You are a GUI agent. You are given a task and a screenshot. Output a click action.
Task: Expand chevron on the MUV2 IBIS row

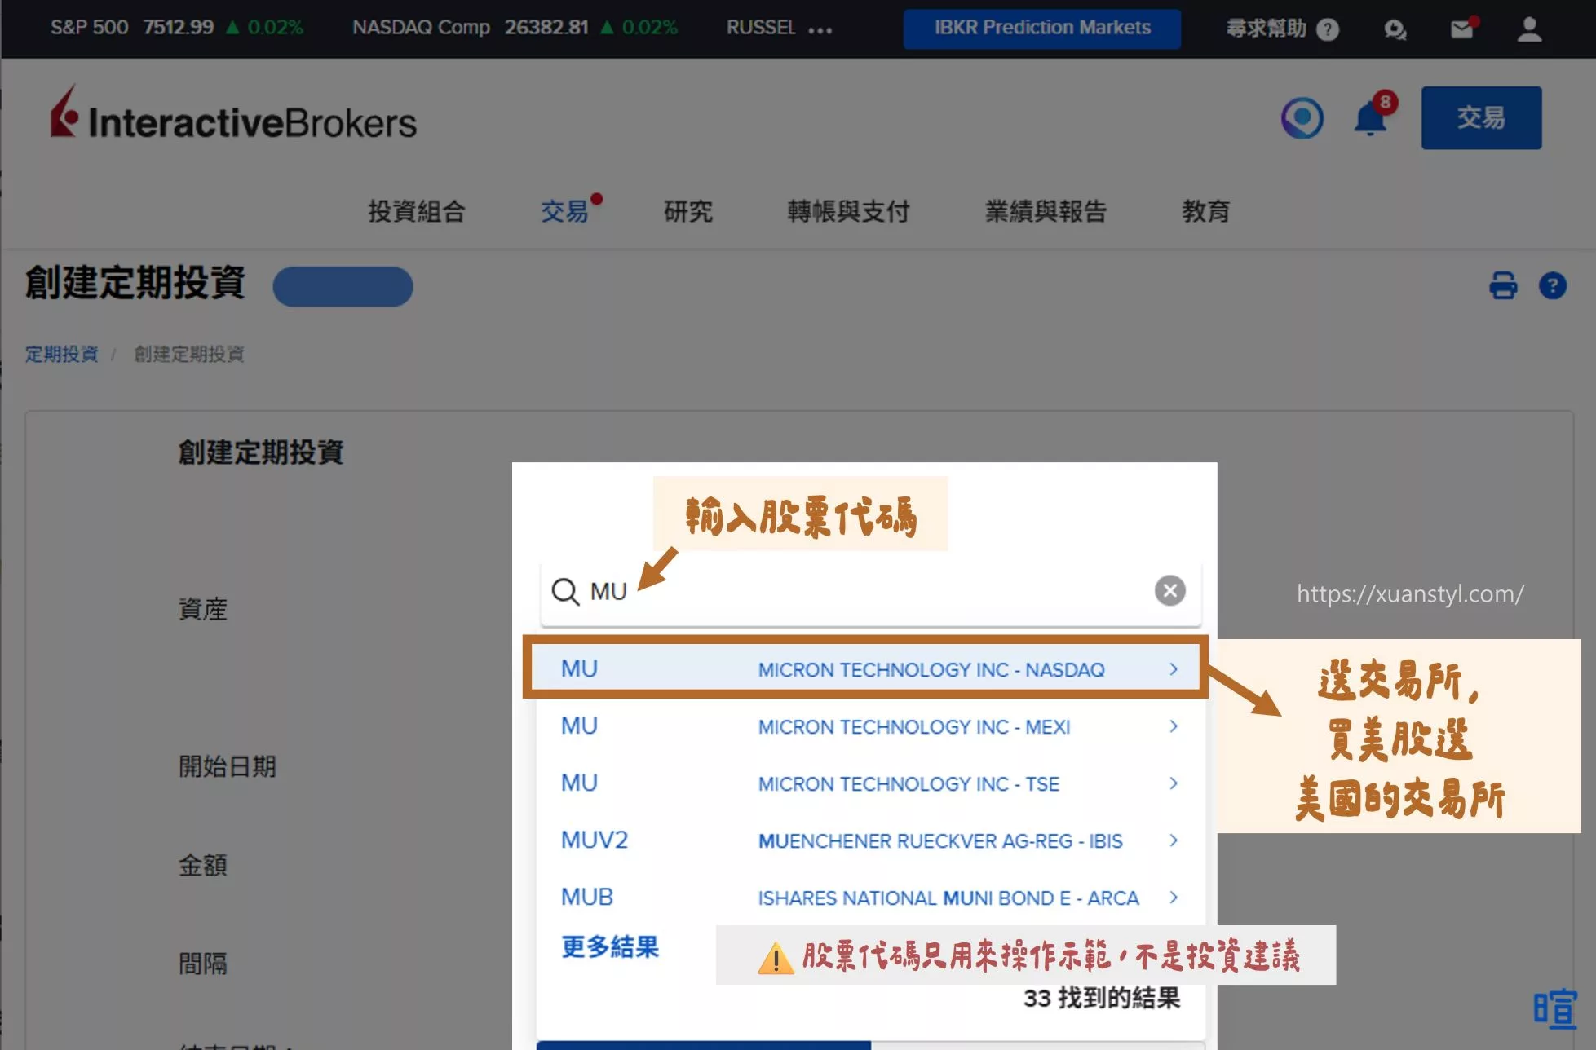pos(1174,840)
